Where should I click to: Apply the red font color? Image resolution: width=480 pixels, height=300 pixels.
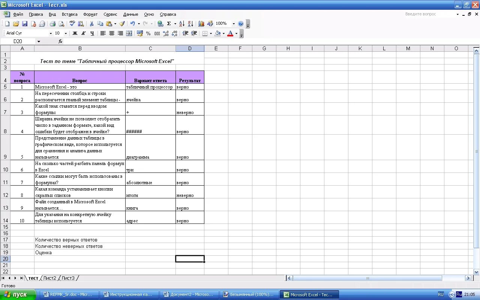coord(230,33)
